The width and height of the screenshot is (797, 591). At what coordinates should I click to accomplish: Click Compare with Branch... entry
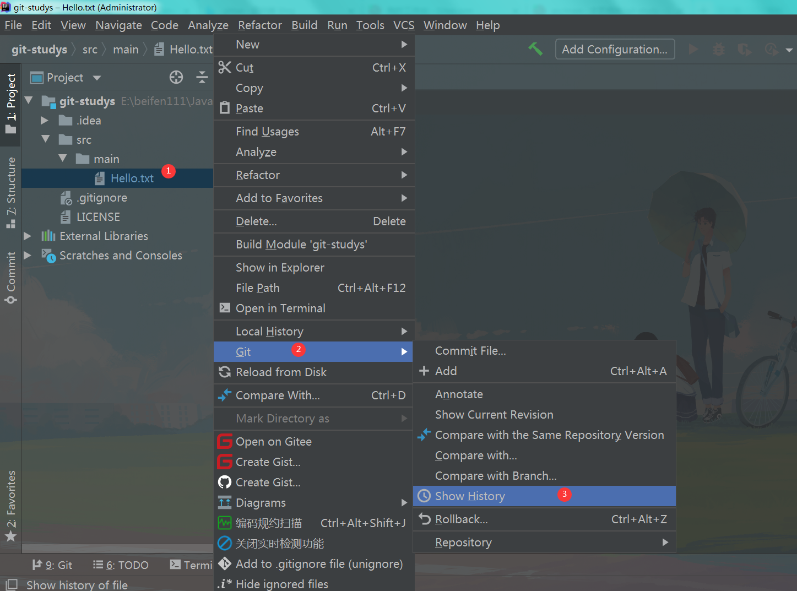(544, 476)
